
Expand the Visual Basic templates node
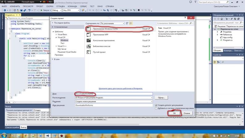[56, 34]
